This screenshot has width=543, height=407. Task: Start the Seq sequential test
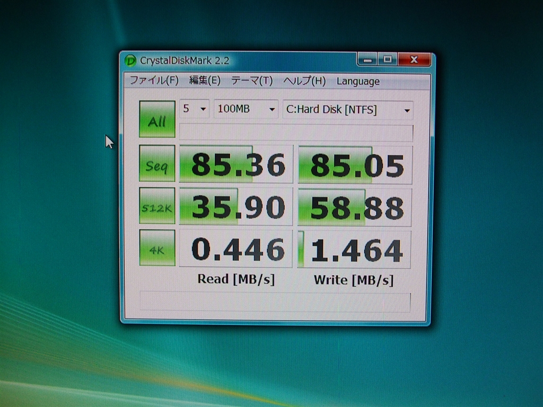coord(157,163)
